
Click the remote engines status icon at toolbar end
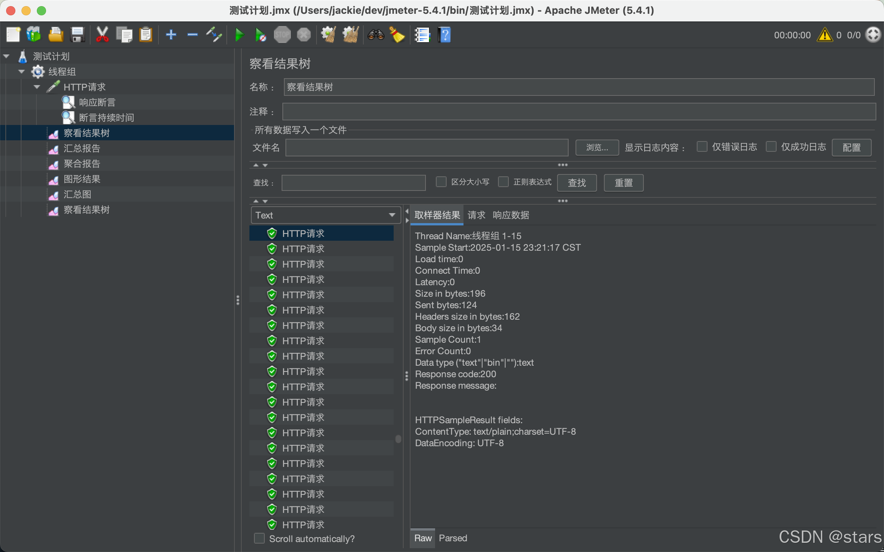coord(873,35)
